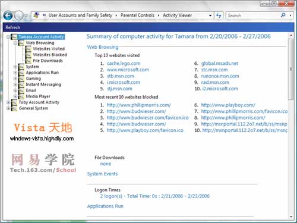Expand the Instant Messaging tree node

15,84
